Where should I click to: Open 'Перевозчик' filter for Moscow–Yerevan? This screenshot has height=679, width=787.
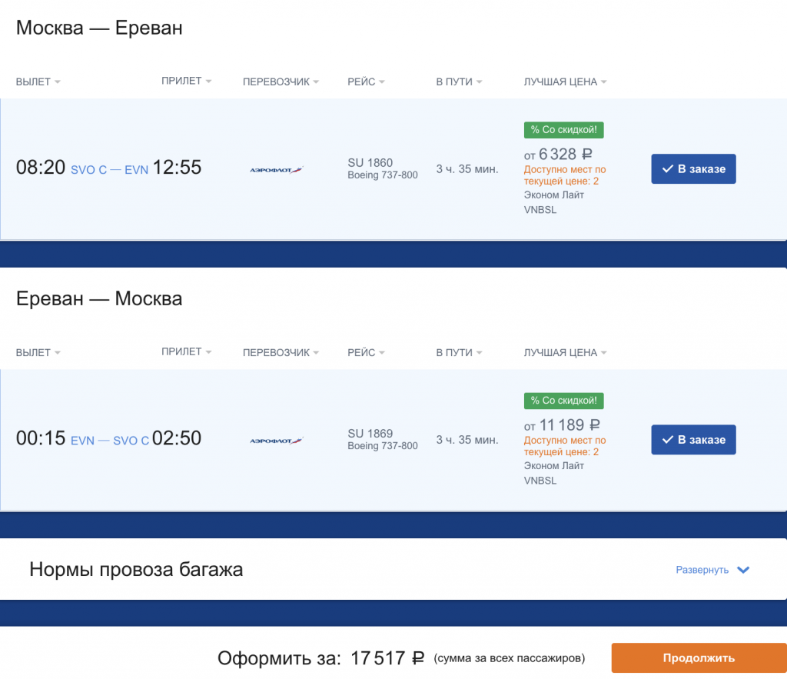281,82
